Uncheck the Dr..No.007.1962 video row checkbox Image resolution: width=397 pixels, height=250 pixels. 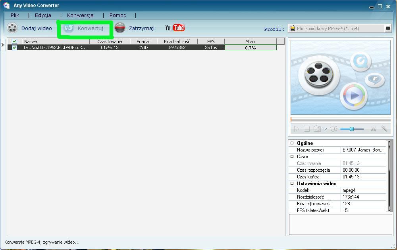pos(14,47)
